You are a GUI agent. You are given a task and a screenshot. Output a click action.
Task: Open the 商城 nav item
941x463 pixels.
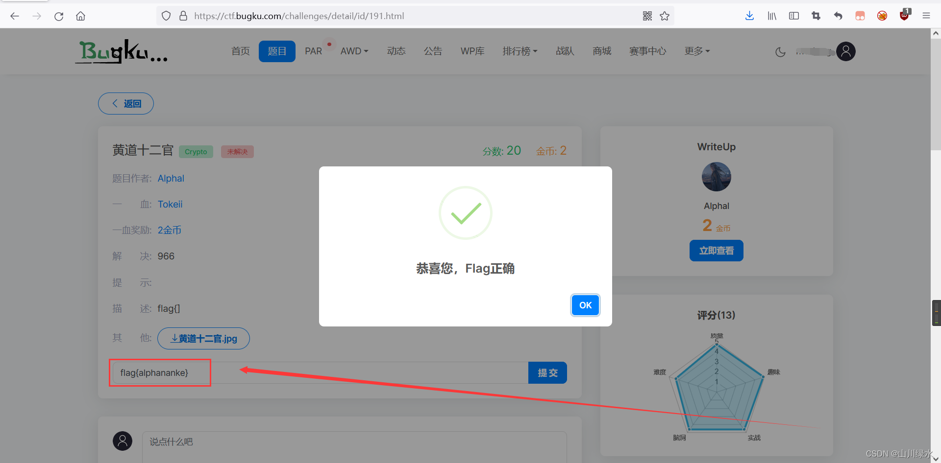[x=602, y=51]
